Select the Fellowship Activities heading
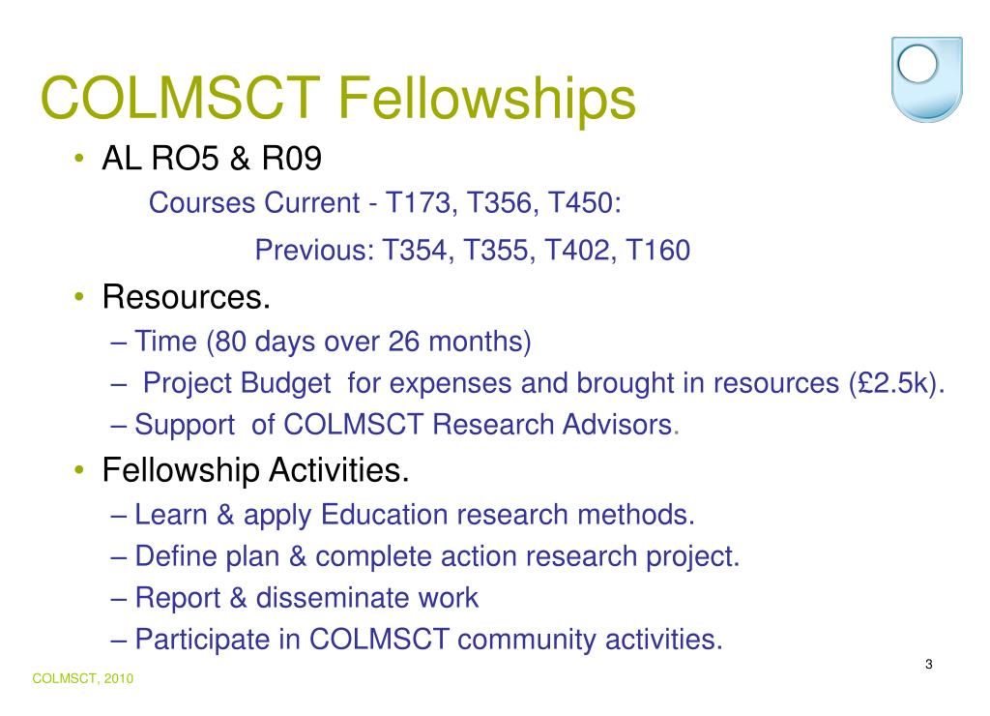The height and width of the screenshot is (716, 990). pyautogui.click(x=255, y=470)
